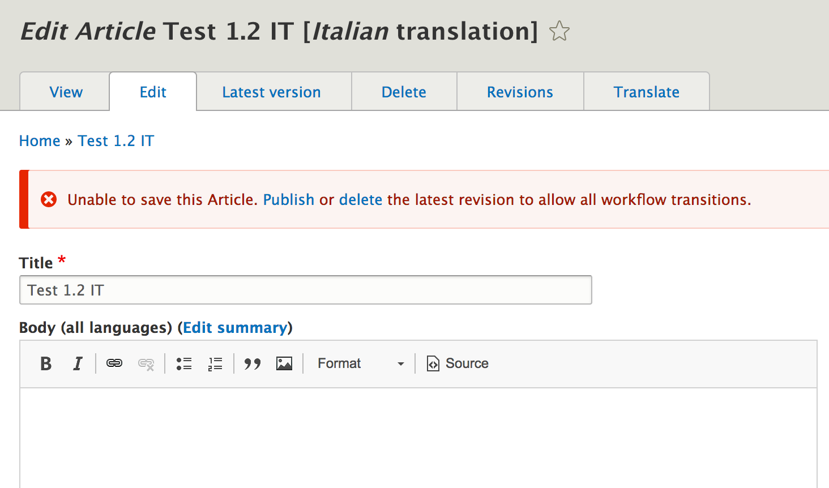This screenshot has height=488, width=829.
Task: Click the Publish link in the error message
Action: pyautogui.click(x=289, y=199)
